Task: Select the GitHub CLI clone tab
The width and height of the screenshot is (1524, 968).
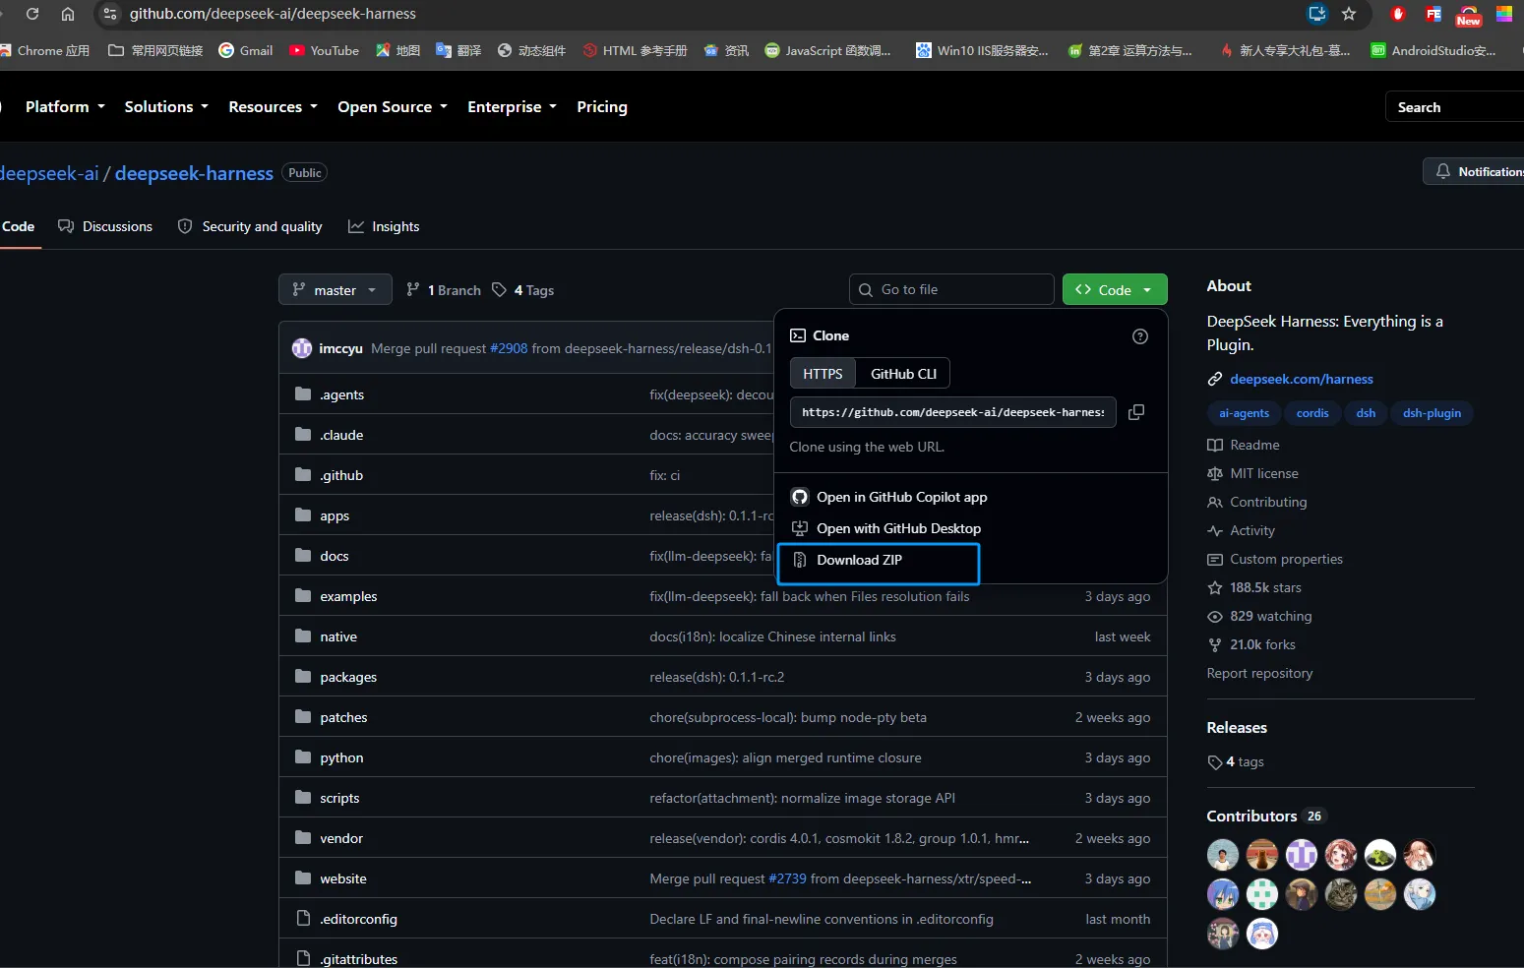Action: [903, 374]
